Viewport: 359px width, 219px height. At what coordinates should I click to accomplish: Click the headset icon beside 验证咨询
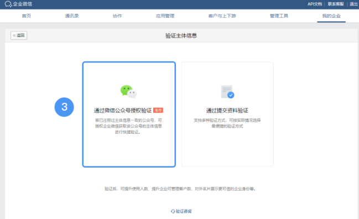(x=173, y=211)
